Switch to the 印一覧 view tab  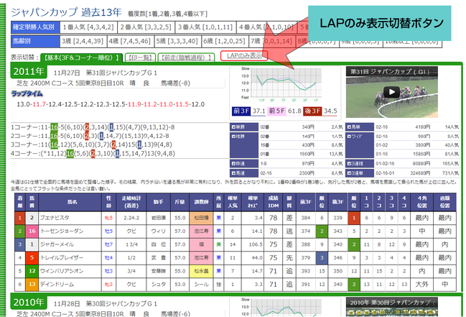click(x=140, y=58)
